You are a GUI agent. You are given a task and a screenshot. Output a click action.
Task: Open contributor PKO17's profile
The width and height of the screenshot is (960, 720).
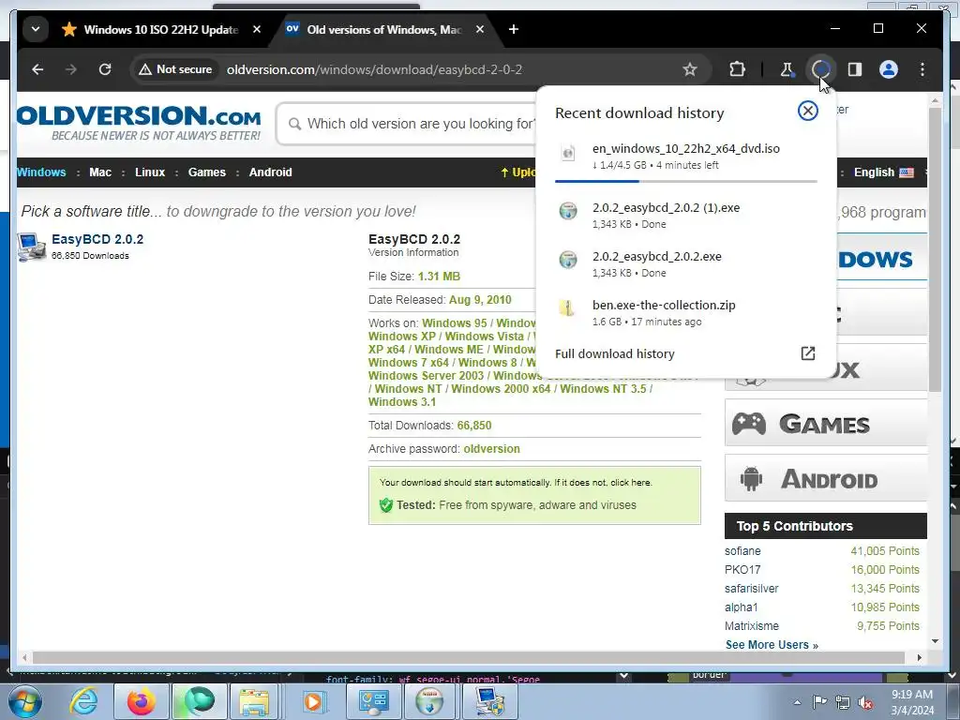[742, 569]
